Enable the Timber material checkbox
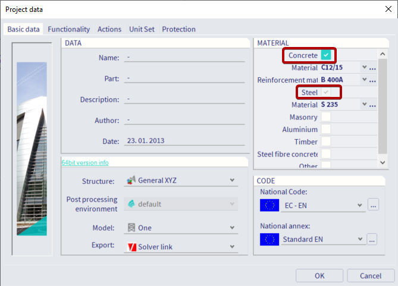Image resolution: width=398 pixels, height=286 pixels. coord(325,142)
